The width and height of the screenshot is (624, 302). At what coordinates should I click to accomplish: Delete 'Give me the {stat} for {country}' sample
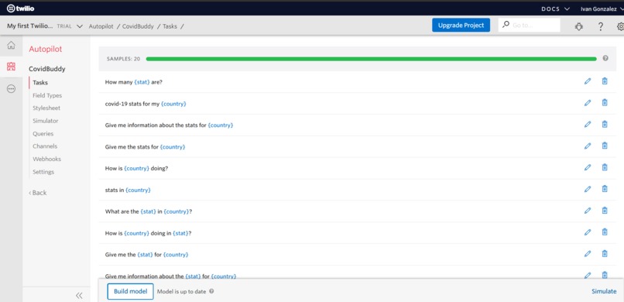click(x=605, y=253)
